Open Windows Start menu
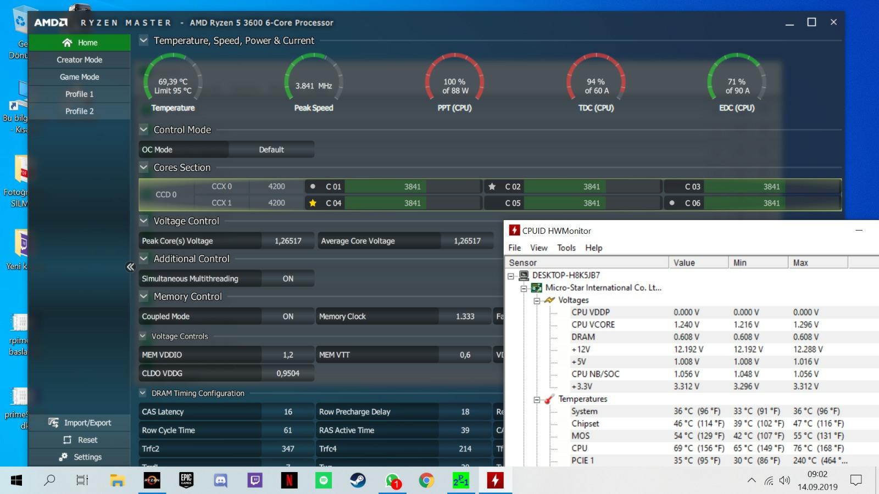This screenshot has width=879, height=494. 16,481
